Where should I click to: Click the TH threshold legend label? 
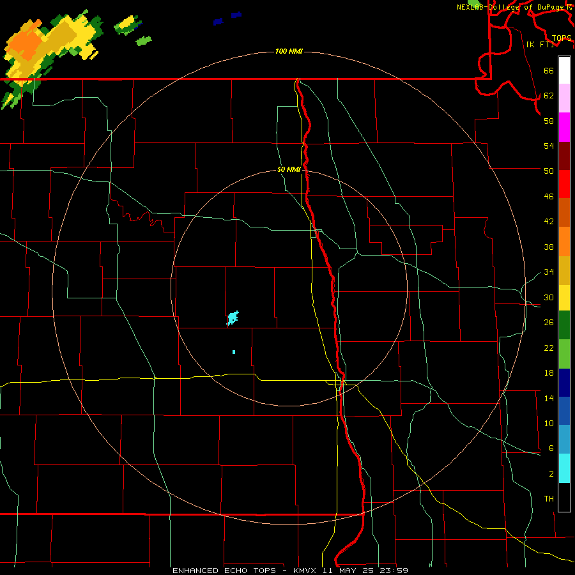click(x=549, y=499)
